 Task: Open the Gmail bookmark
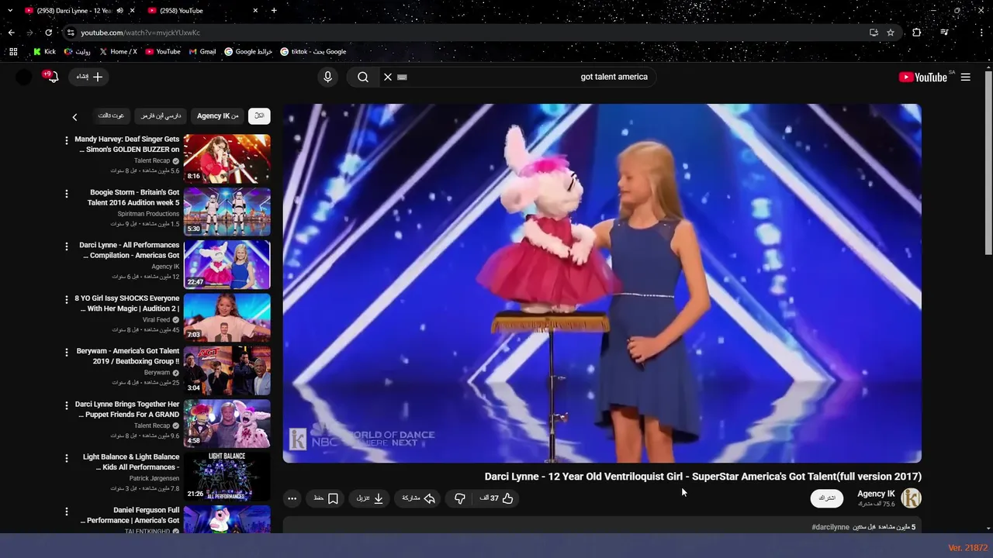tap(202, 52)
